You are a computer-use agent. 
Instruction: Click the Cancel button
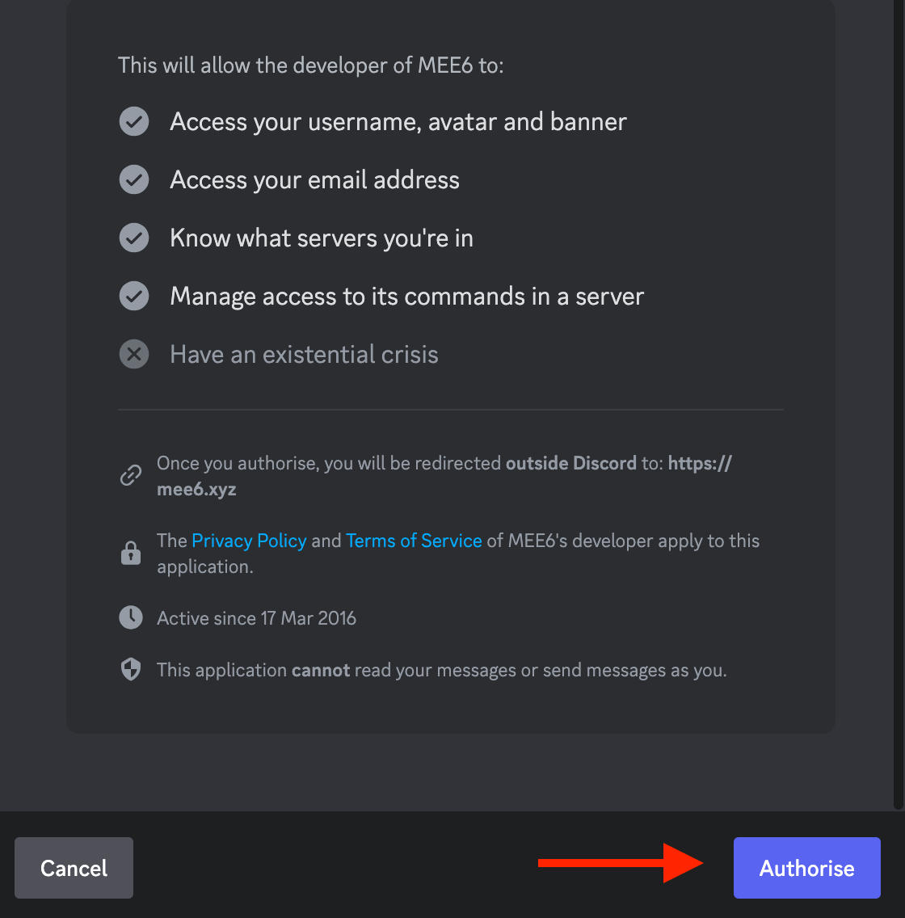pos(74,868)
